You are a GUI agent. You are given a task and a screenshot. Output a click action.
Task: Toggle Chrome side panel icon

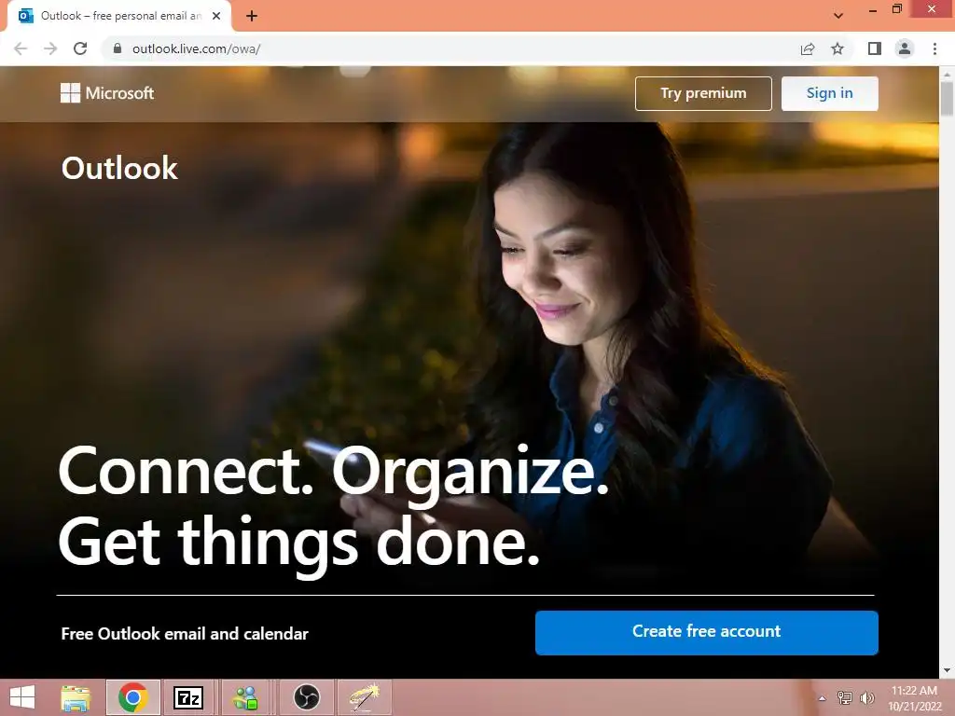point(875,48)
